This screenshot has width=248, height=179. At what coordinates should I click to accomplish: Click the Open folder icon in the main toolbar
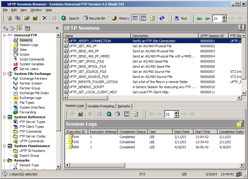point(27,18)
